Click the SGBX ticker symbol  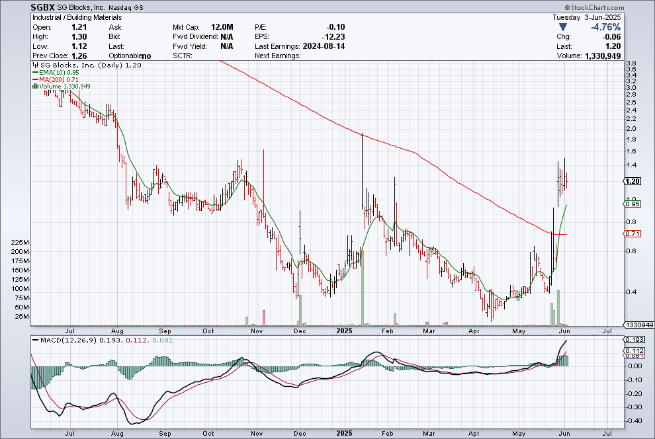pyautogui.click(x=42, y=7)
